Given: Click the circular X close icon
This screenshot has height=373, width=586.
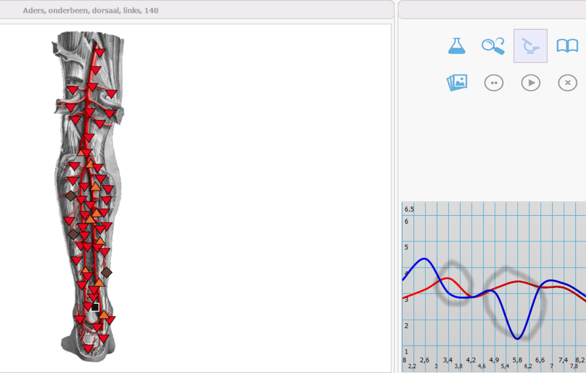Looking at the screenshot, I should pyautogui.click(x=567, y=83).
